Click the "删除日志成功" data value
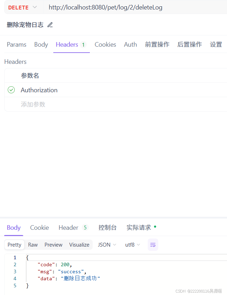This screenshot has width=227, height=295. pos(80,279)
